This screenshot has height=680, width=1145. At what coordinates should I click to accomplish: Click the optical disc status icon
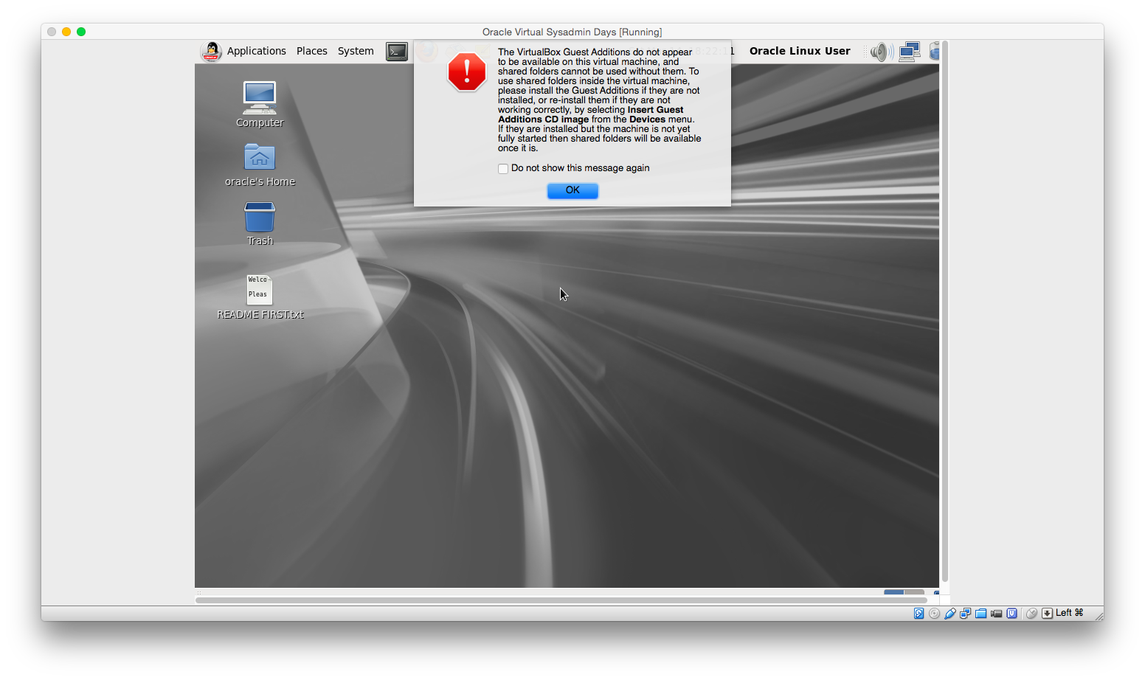point(934,614)
